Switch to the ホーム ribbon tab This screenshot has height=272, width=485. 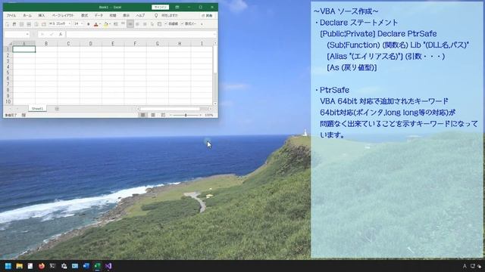[x=27, y=15]
